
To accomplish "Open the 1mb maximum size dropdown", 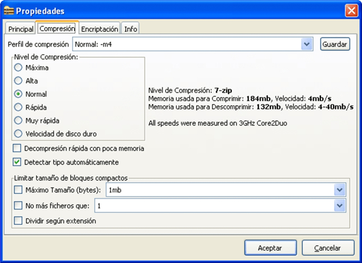I will point(338,191).
